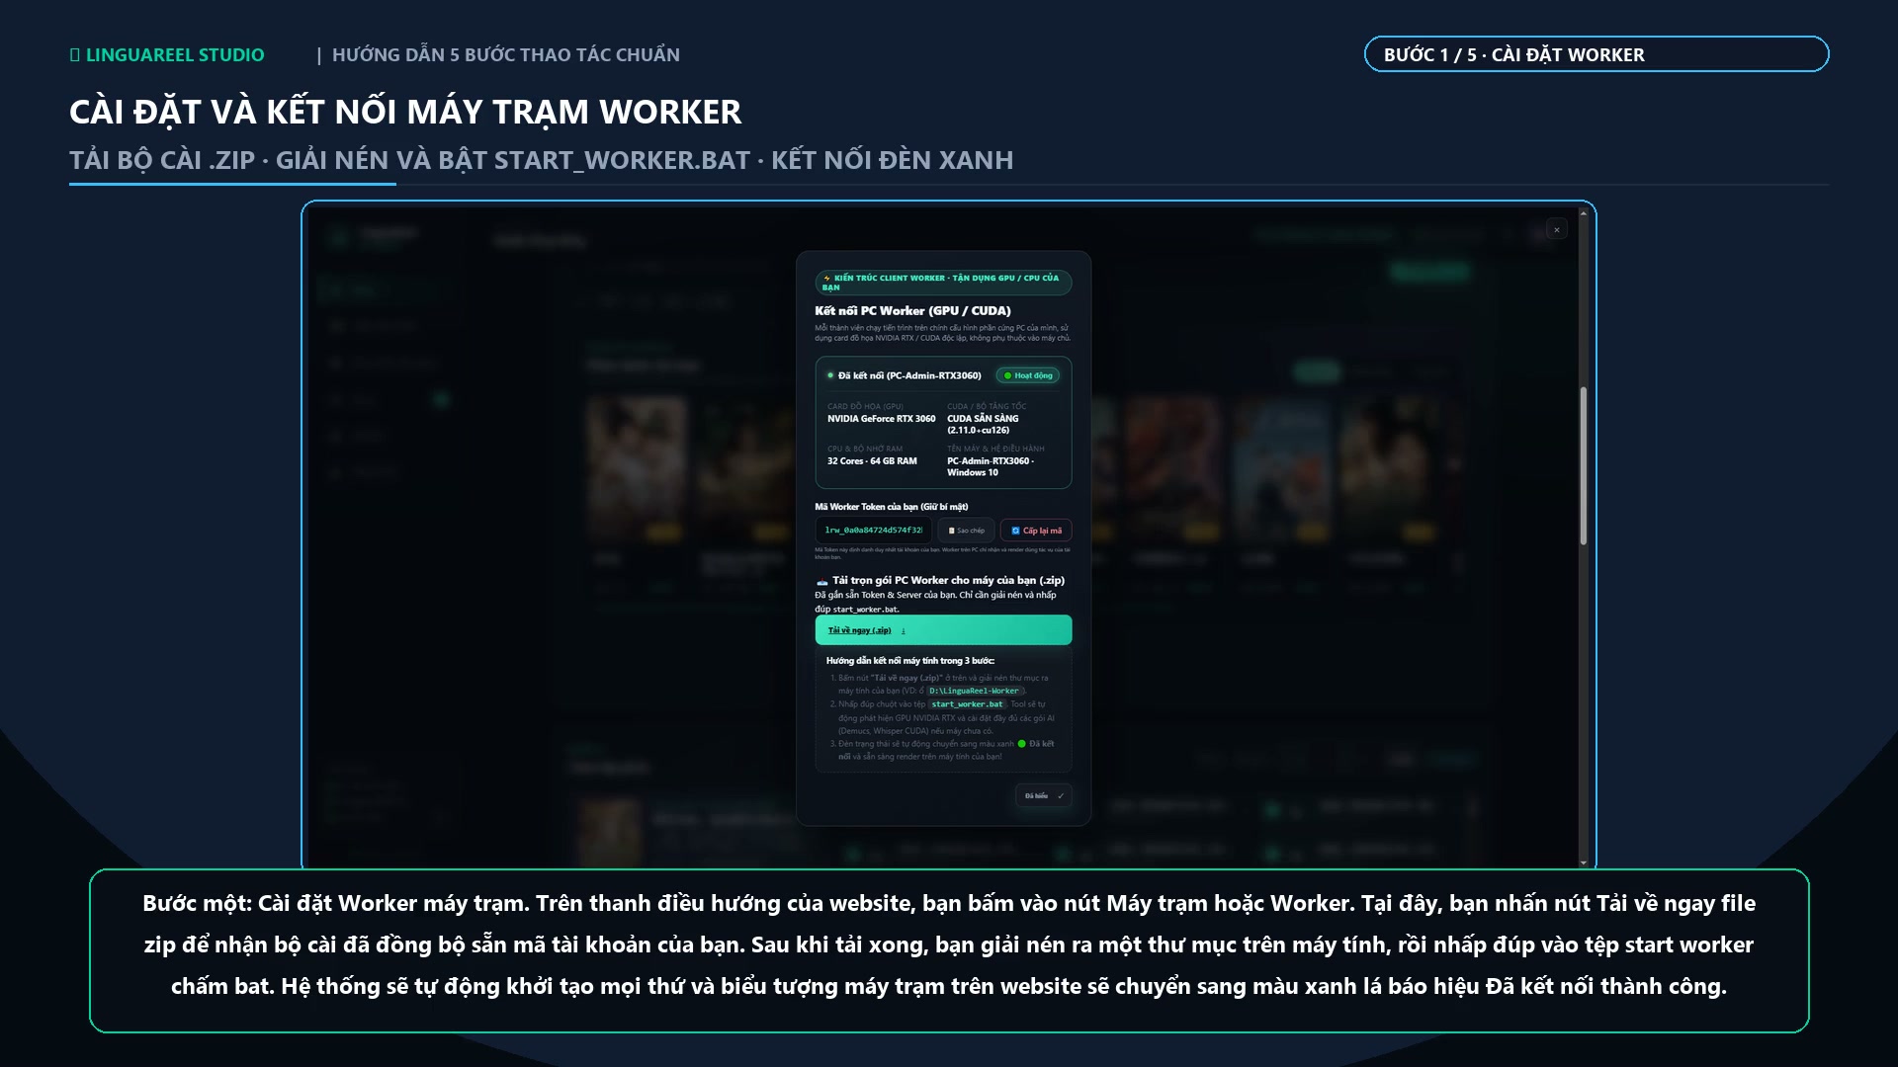1898x1067 pixels.
Task: Confirm with the 'Đã hiểu' button
Action: (x=1044, y=795)
